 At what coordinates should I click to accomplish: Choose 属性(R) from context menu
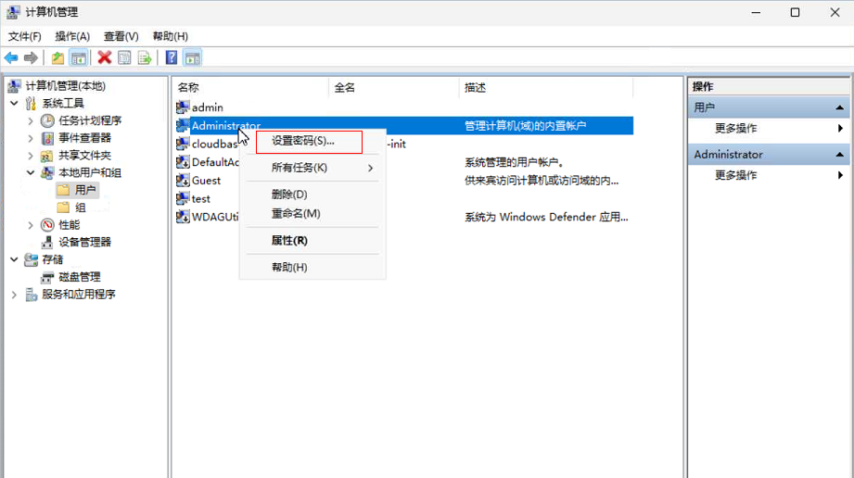tap(312, 241)
